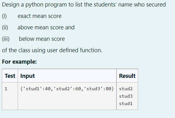
Task: Click the 'Design a python program' heading line
Action: point(84,5)
